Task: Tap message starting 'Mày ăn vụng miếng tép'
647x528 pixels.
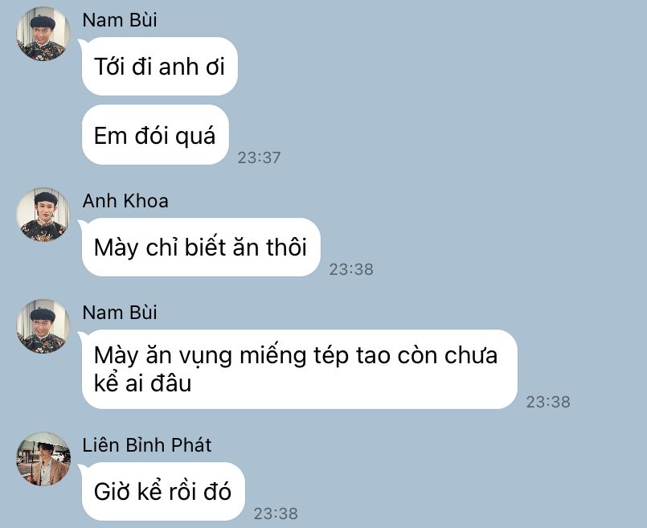Action: click(x=300, y=369)
